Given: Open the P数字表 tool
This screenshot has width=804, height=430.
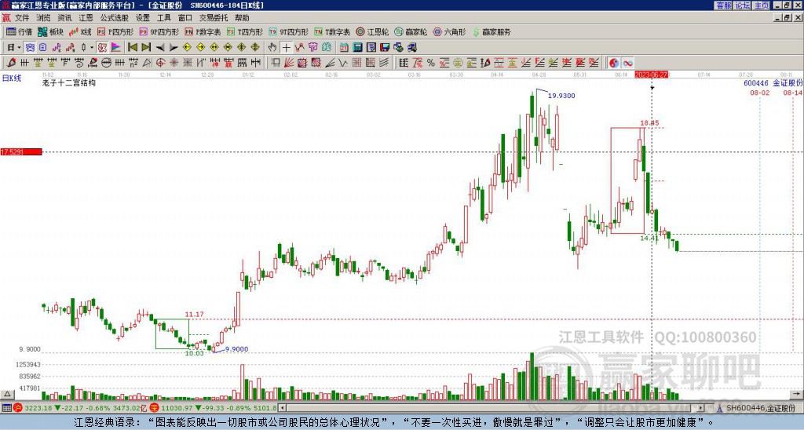Looking at the screenshot, I should click(x=203, y=31).
